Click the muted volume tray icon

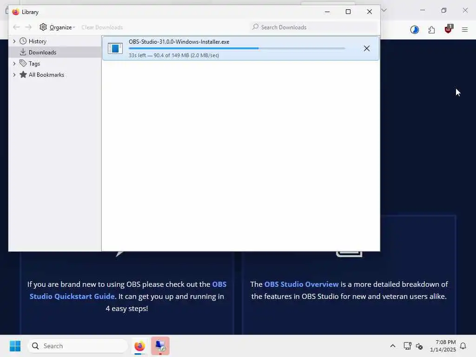(x=419, y=346)
